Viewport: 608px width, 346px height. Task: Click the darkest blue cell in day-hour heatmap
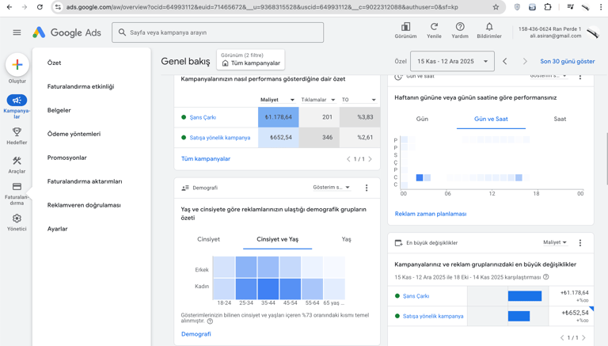[x=419, y=177]
